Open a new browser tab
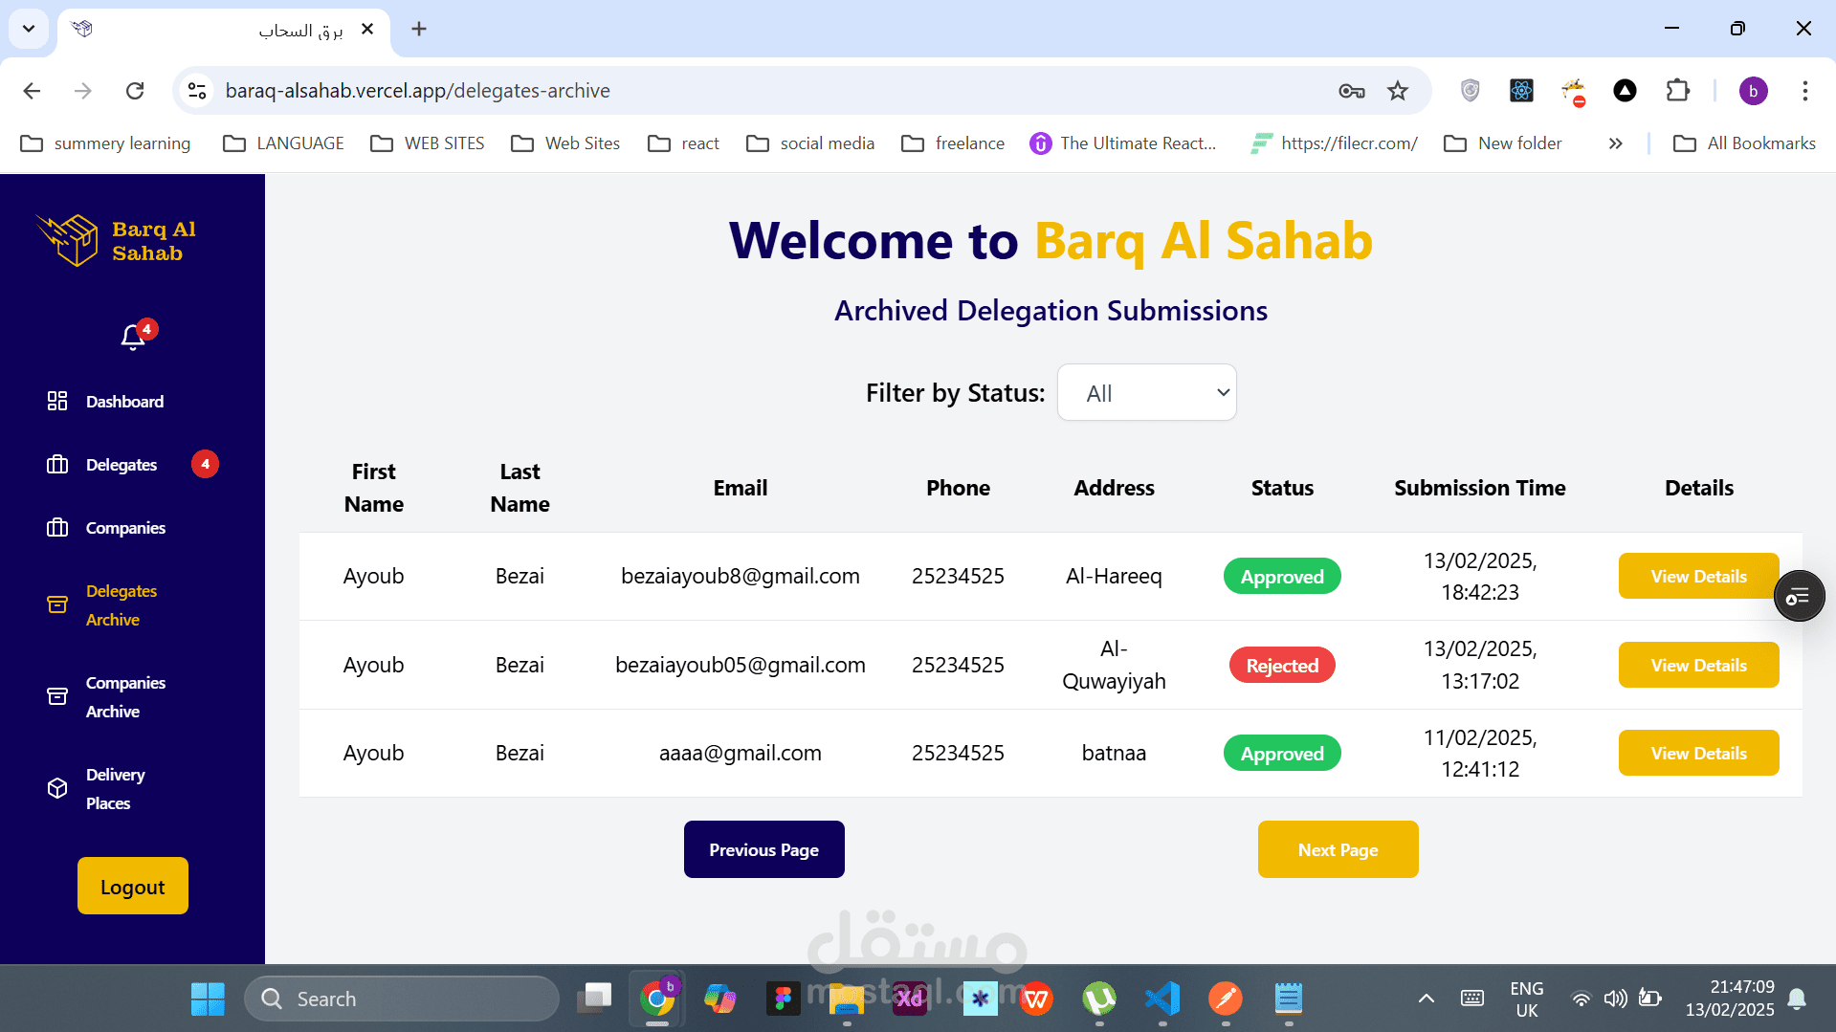This screenshot has height=1032, width=1836. 419,29
